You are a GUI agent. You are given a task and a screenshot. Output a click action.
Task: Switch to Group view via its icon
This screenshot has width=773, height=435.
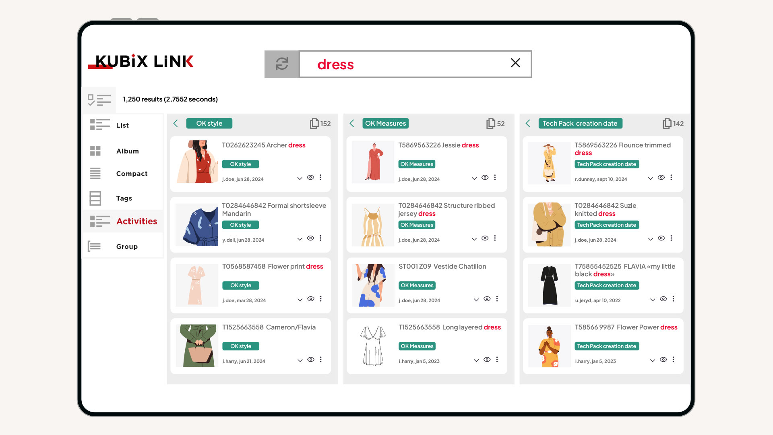click(x=95, y=246)
